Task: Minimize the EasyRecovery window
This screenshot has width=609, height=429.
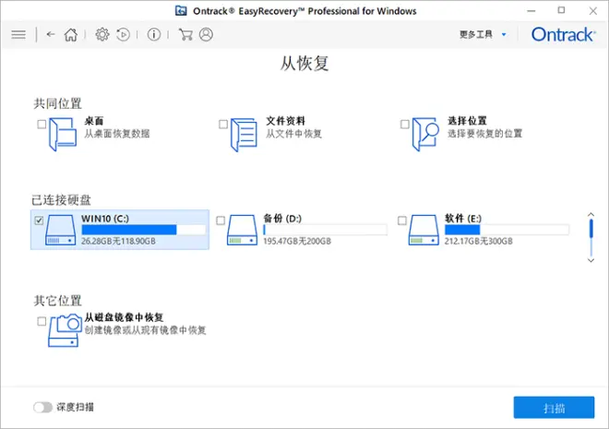Action: pos(531,11)
